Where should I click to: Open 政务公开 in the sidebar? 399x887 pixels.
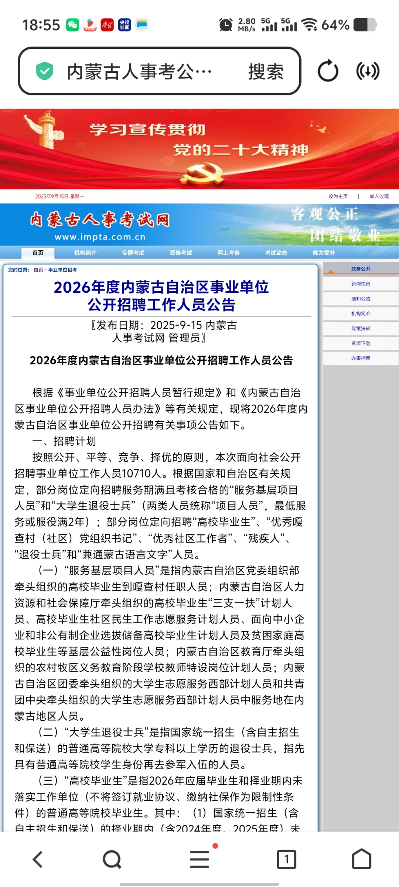pos(361,269)
